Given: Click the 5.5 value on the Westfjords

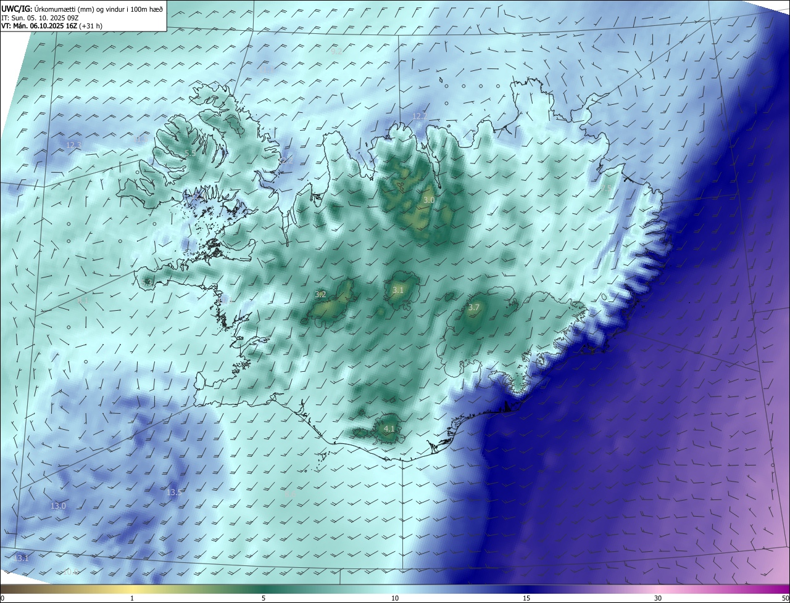Looking at the screenshot, I should (190, 153).
